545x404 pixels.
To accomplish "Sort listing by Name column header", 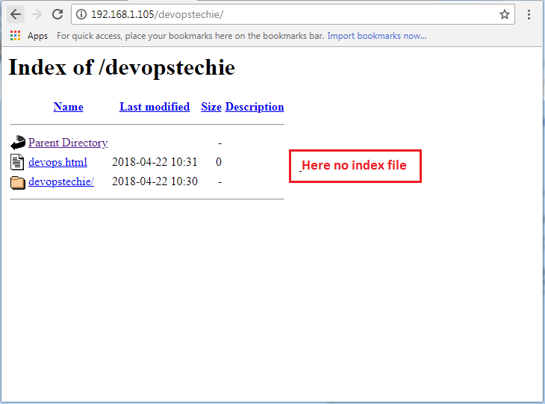I will pos(68,107).
